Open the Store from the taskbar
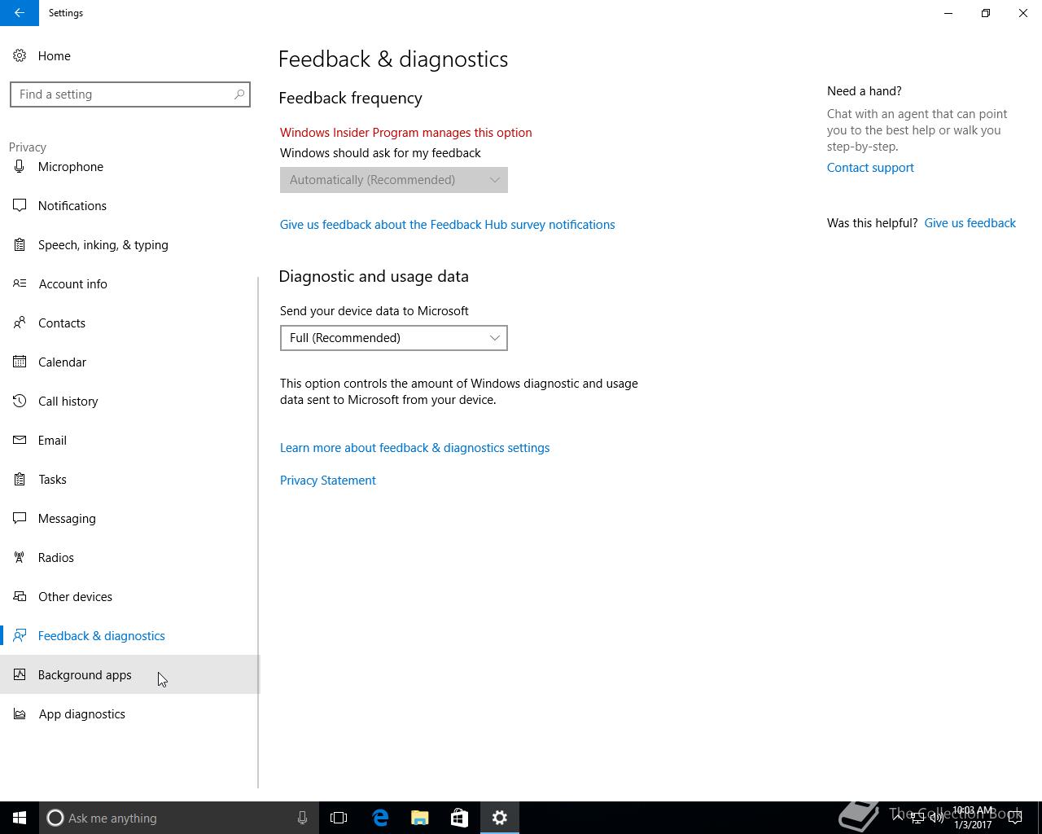This screenshot has width=1042, height=834. 459,818
